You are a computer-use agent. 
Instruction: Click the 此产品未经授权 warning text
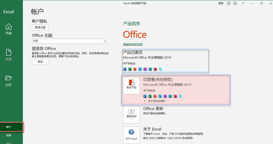coord(157,101)
